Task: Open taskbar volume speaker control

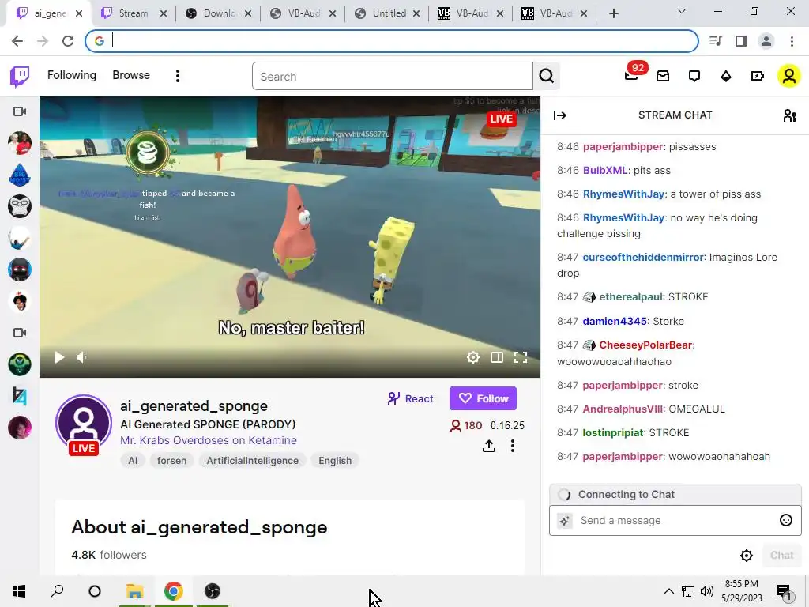Action: (707, 591)
